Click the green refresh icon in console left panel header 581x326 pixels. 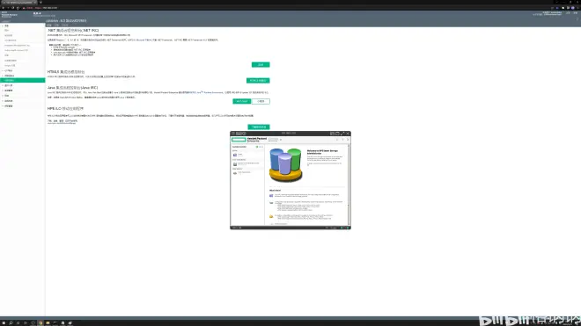tap(257, 147)
